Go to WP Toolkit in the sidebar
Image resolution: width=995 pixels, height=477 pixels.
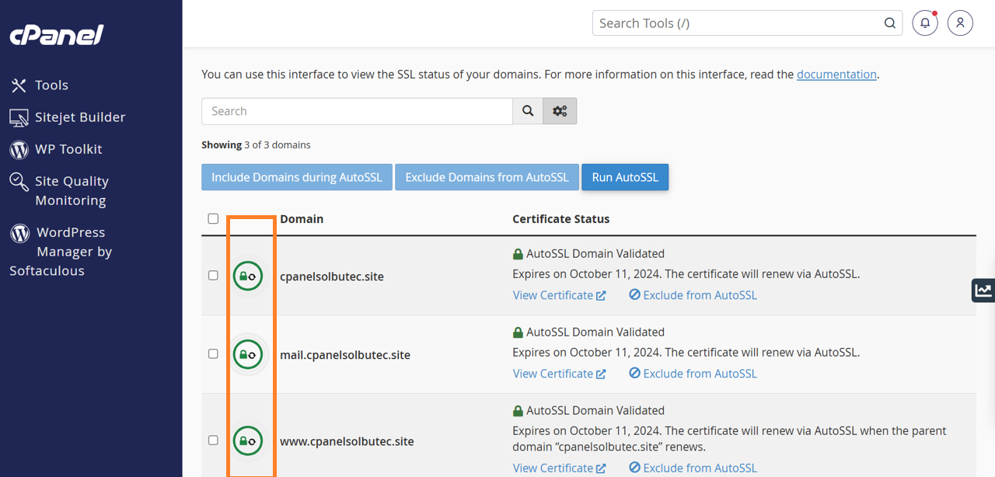[x=68, y=149]
